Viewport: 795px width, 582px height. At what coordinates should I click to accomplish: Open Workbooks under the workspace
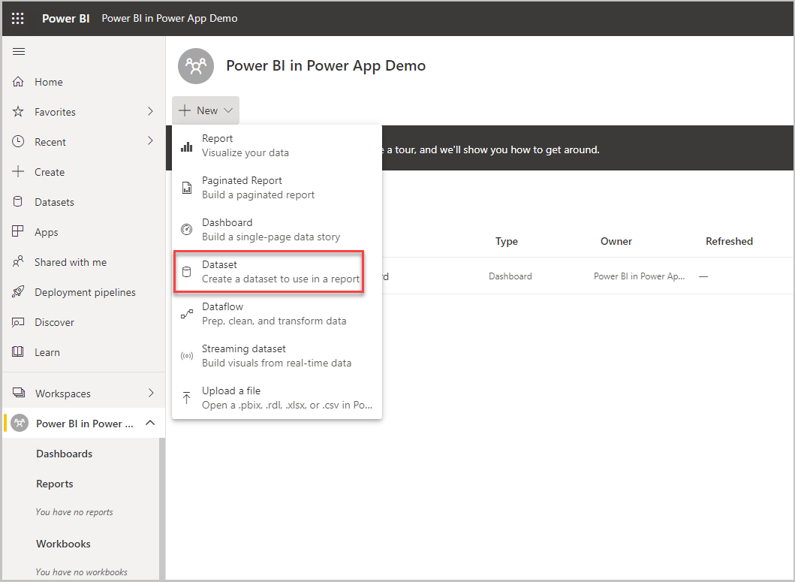pyautogui.click(x=63, y=544)
